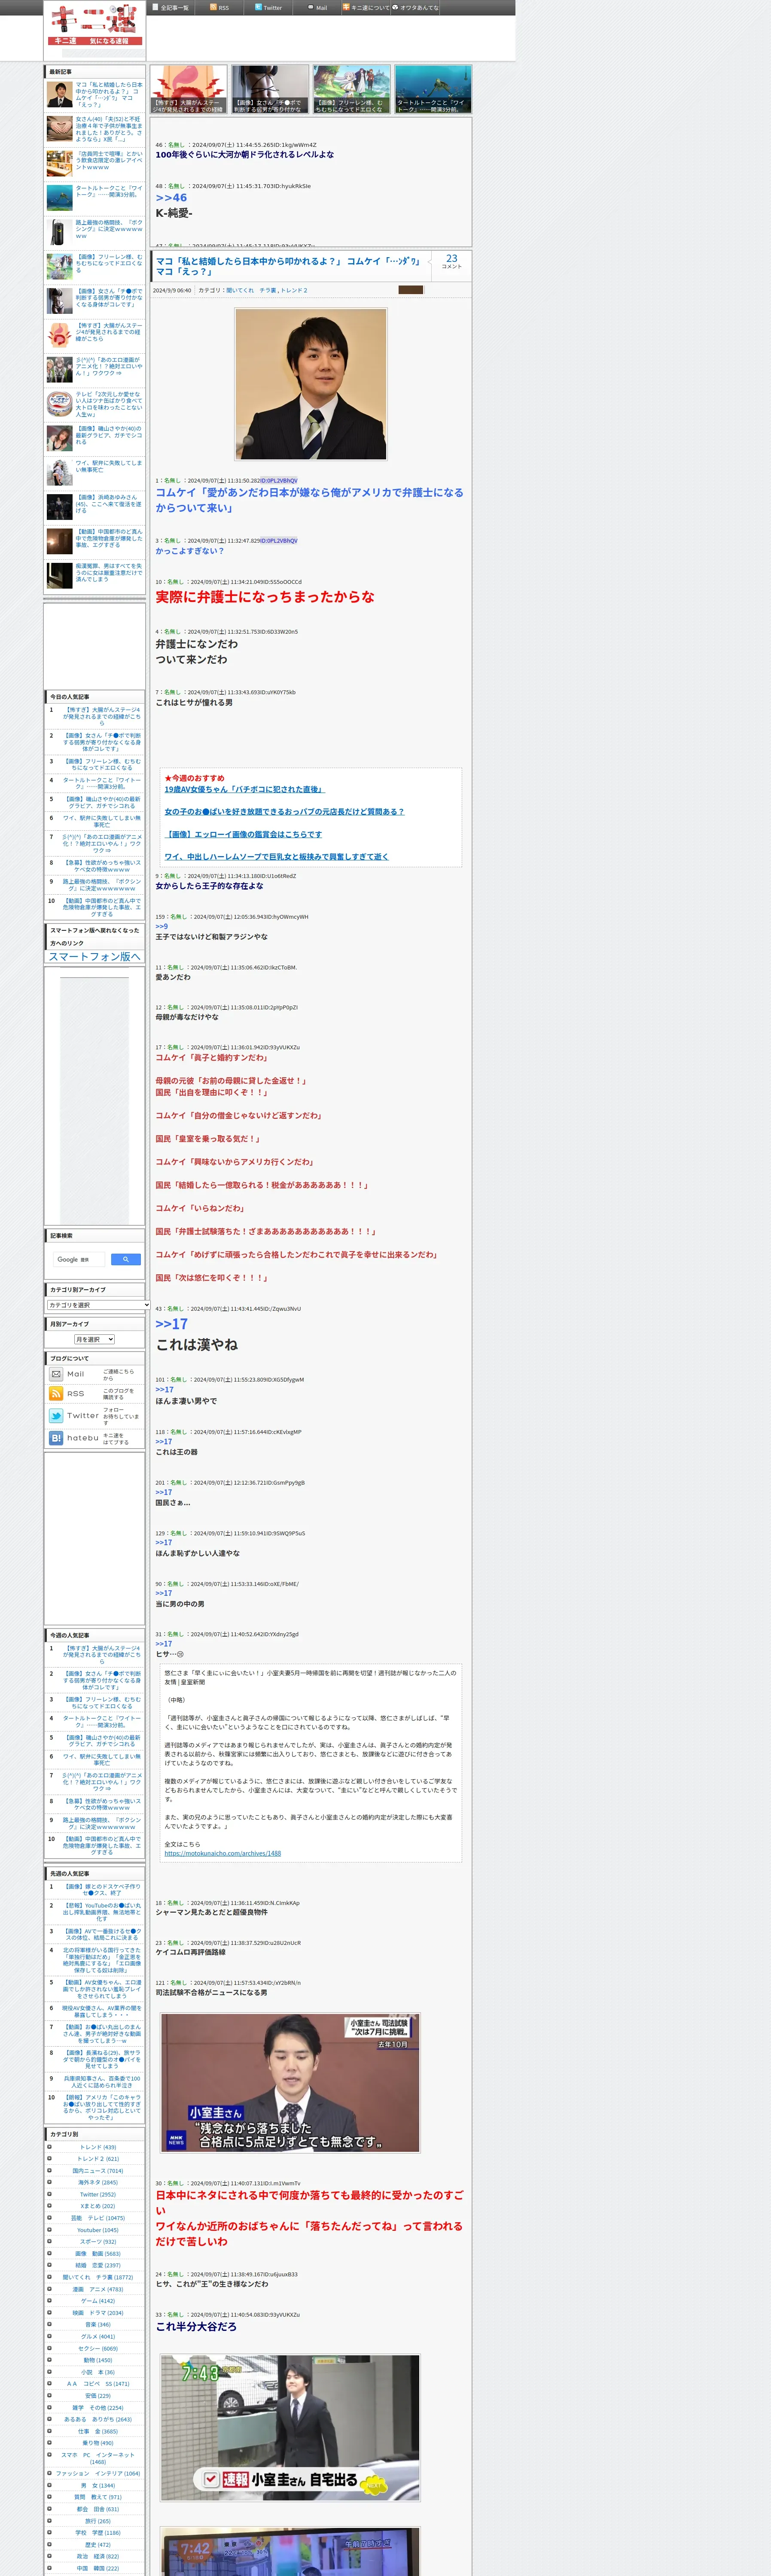Click arrow icon beside Twitter (2952)
Image resolution: width=771 pixels, height=2576 pixels.
[x=49, y=2194]
